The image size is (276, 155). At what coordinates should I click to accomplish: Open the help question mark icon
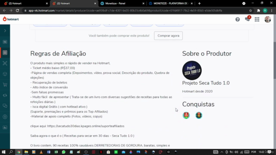point(238,19)
